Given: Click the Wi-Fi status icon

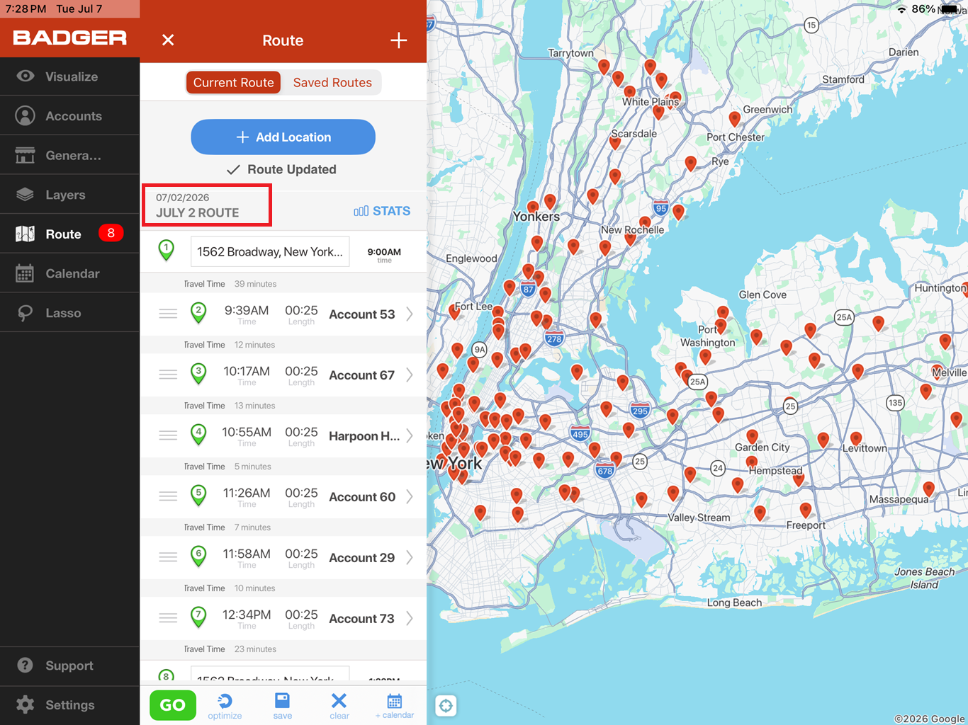Looking at the screenshot, I should coord(901,9).
